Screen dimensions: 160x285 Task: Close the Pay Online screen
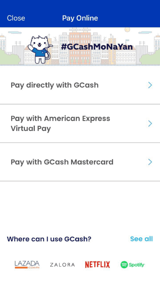[16, 18]
